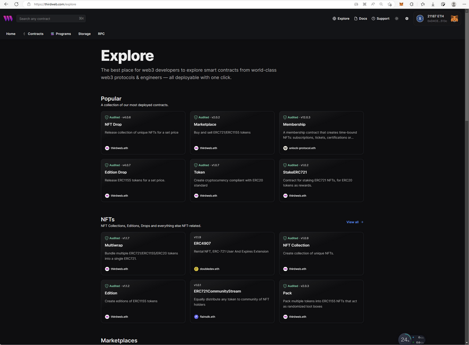Open the ERC721CommunityStream contract card
This screenshot has width=469, height=345.
tap(232, 301)
